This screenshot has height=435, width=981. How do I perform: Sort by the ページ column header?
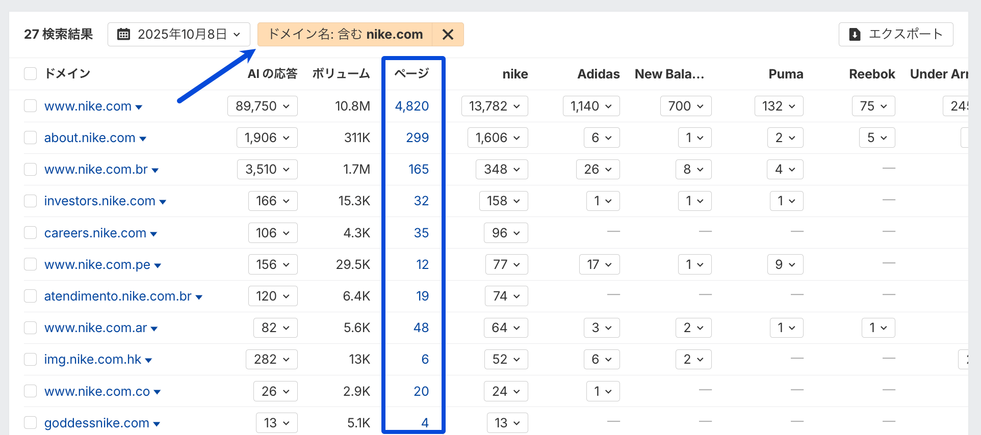point(411,74)
